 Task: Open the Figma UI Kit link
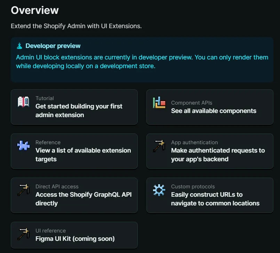coord(70,238)
